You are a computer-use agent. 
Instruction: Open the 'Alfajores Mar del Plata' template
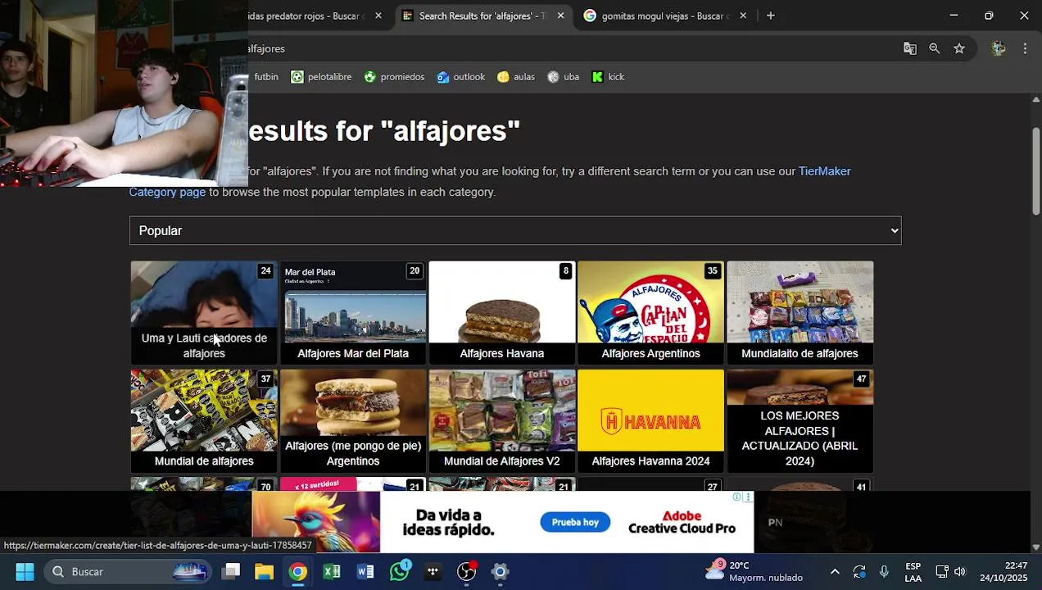coord(353,312)
